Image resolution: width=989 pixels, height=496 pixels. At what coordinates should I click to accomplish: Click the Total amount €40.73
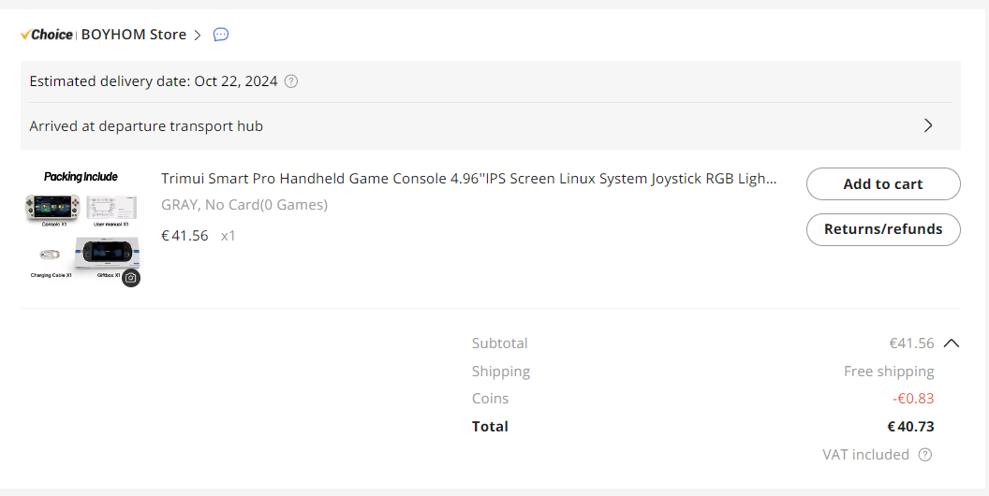[910, 427]
